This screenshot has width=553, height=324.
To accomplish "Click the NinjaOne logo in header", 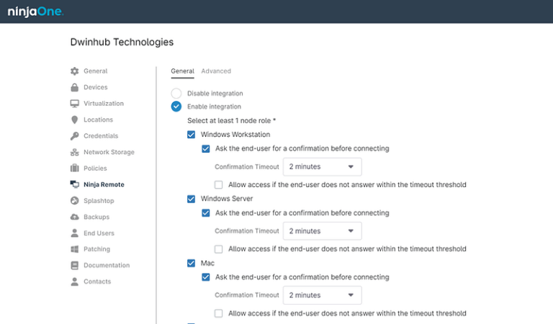I will point(35,12).
